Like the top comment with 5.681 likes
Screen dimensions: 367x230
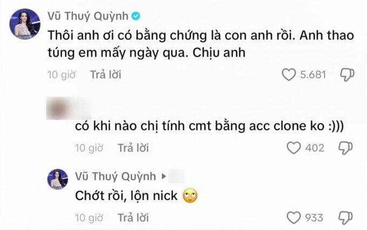coord(289,75)
